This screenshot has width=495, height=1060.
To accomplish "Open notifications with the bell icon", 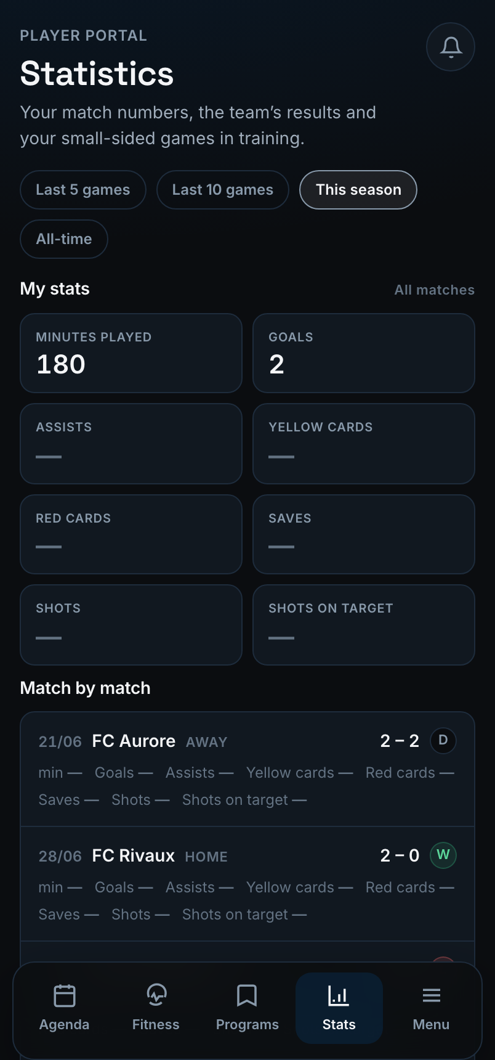I will (x=451, y=47).
